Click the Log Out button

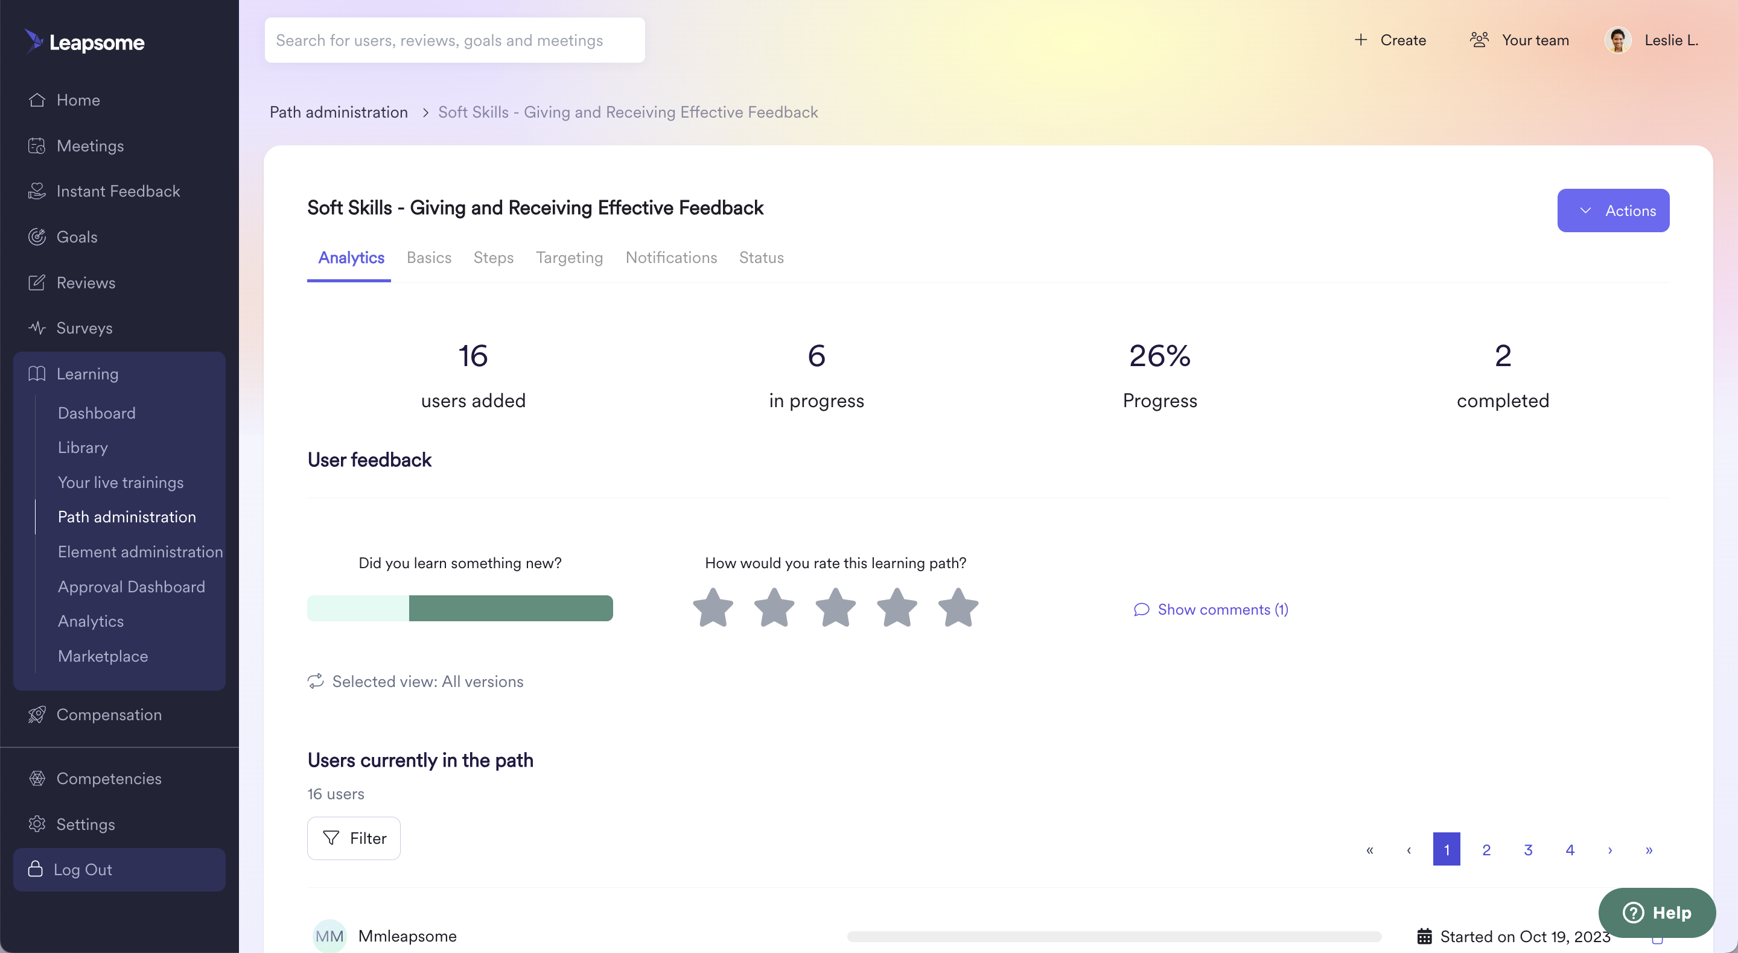(119, 869)
